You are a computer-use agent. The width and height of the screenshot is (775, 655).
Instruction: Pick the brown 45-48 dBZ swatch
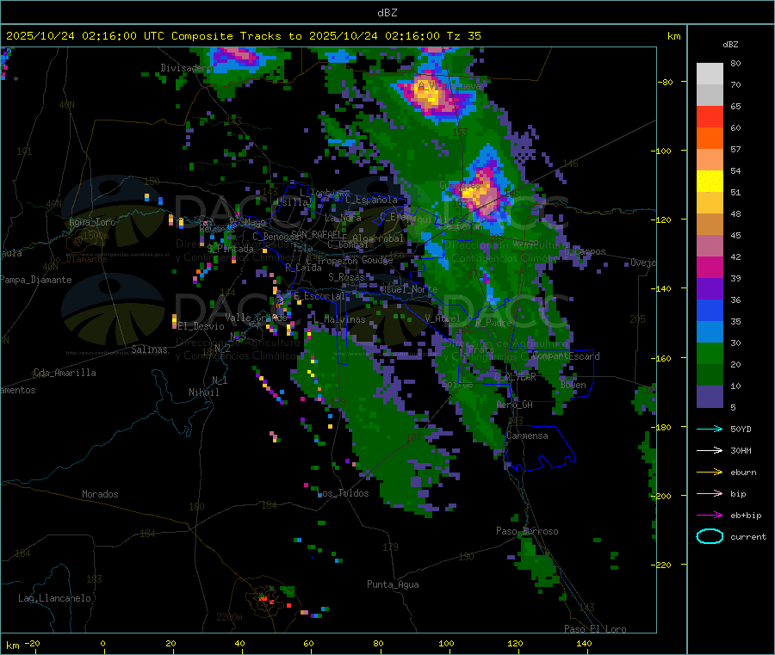(x=710, y=225)
